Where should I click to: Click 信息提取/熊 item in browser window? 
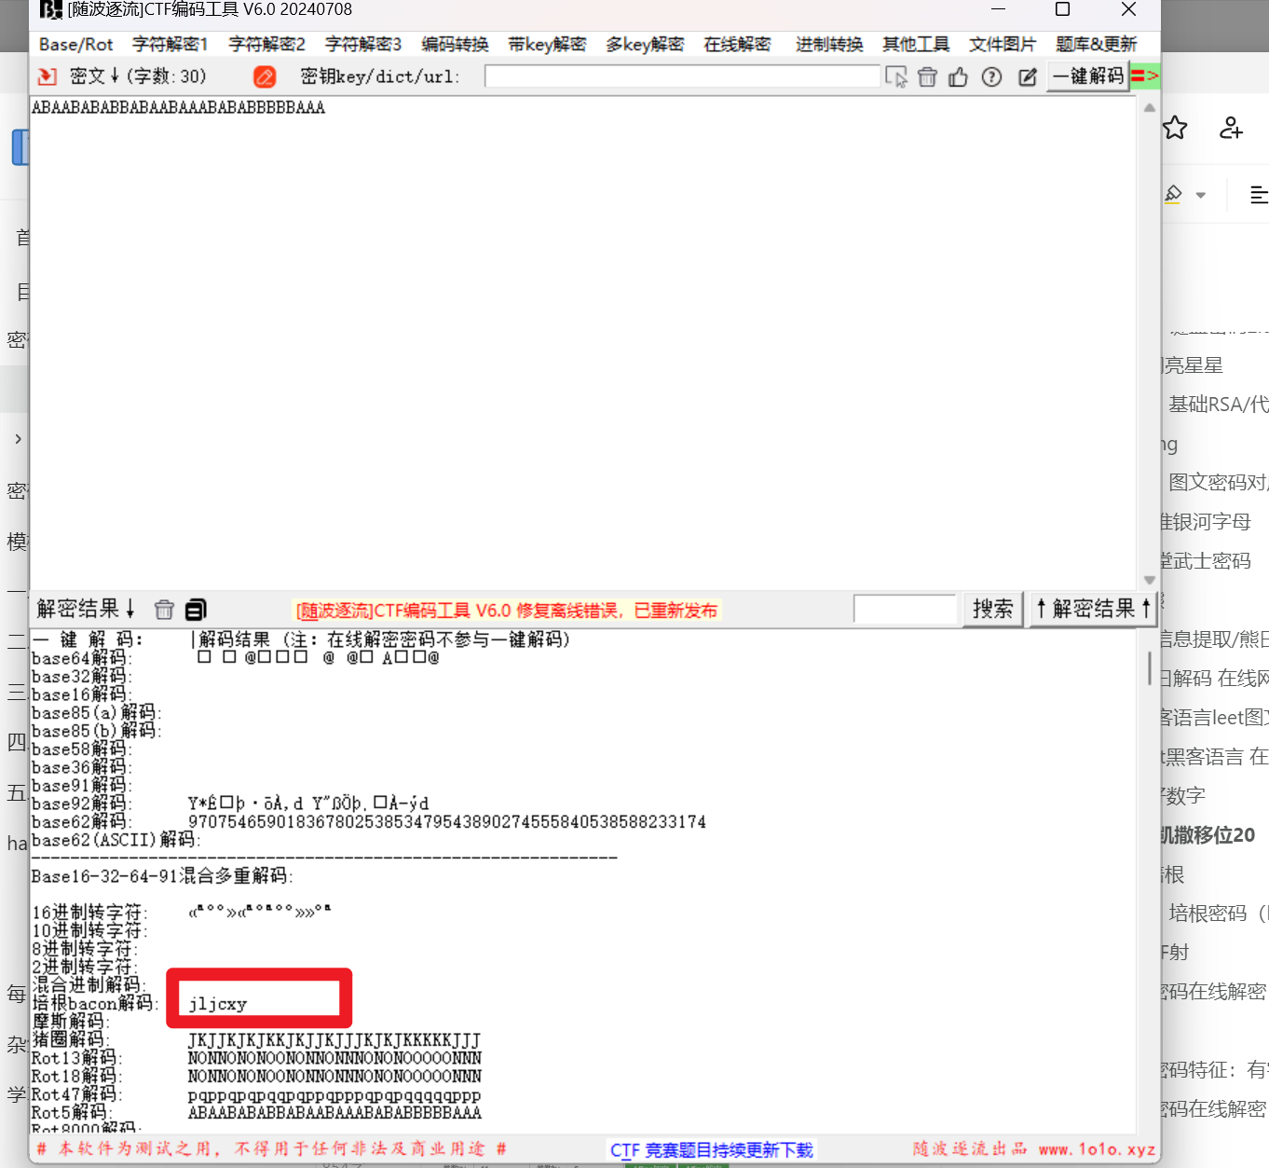(x=1214, y=639)
